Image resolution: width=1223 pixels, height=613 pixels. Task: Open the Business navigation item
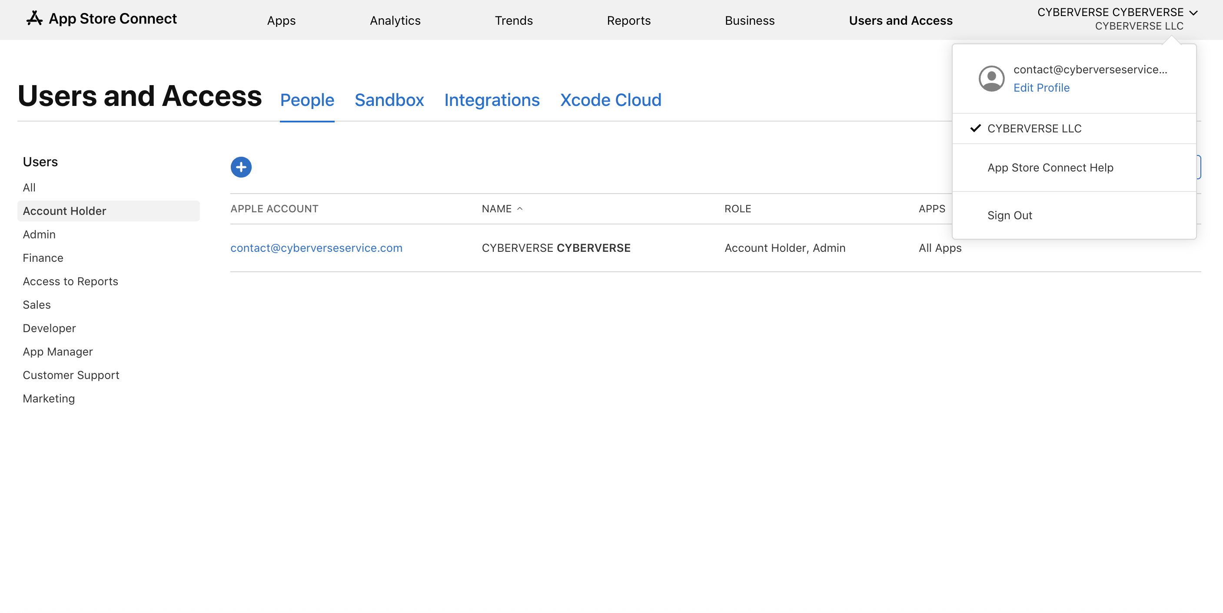750,20
